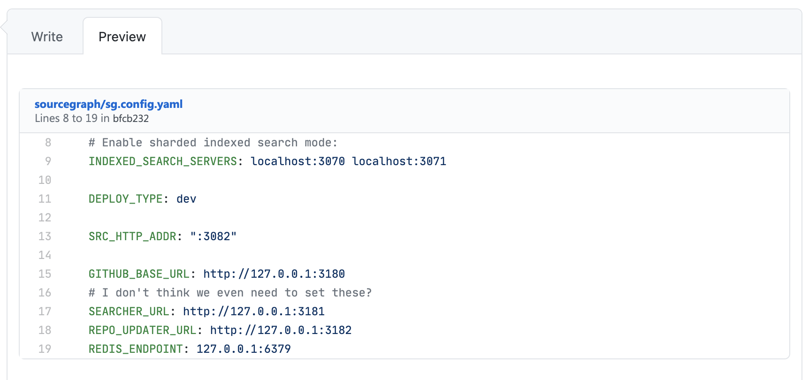Click line number 19 in snippet
Screen dimensions: 809x380
tap(45, 349)
